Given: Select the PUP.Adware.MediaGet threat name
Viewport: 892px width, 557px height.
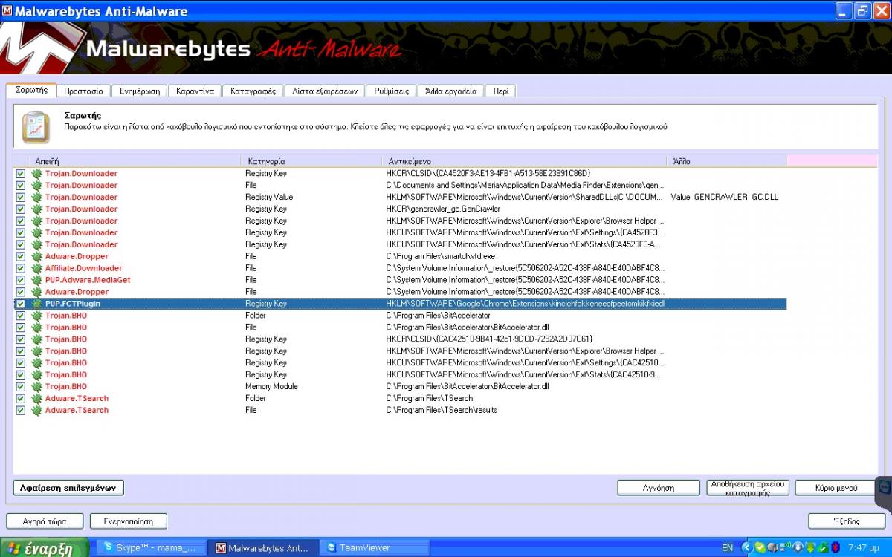Looking at the screenshot, I should (x=88, y=280).
